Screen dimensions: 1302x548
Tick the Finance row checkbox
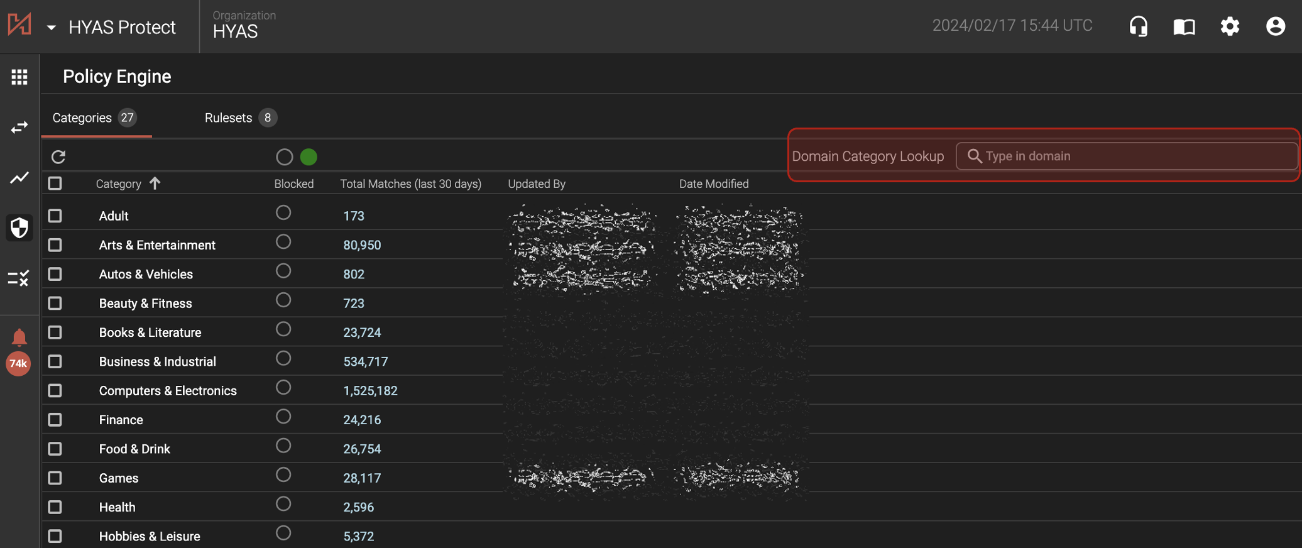pos(55,420)
